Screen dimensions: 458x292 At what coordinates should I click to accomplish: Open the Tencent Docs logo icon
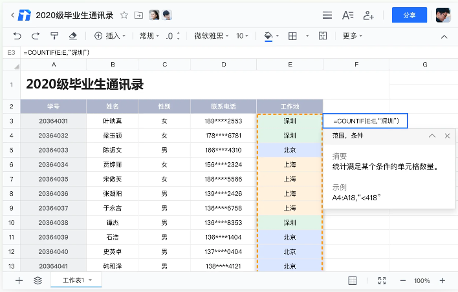click(x=24, y=15)
